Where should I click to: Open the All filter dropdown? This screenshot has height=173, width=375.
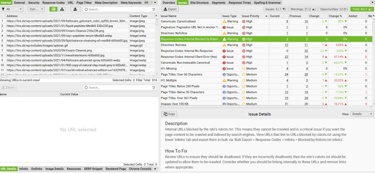point(12,9)
